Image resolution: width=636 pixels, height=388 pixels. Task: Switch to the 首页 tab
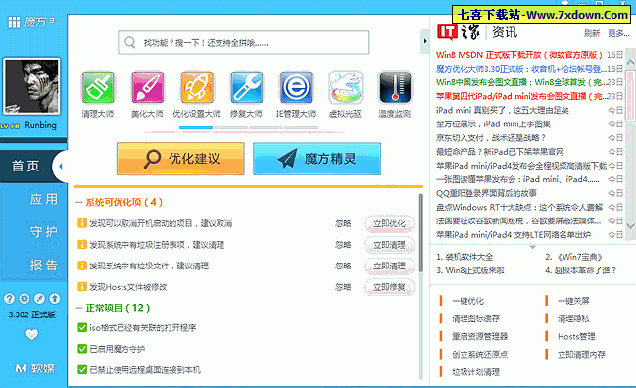(x=25, y=166)
